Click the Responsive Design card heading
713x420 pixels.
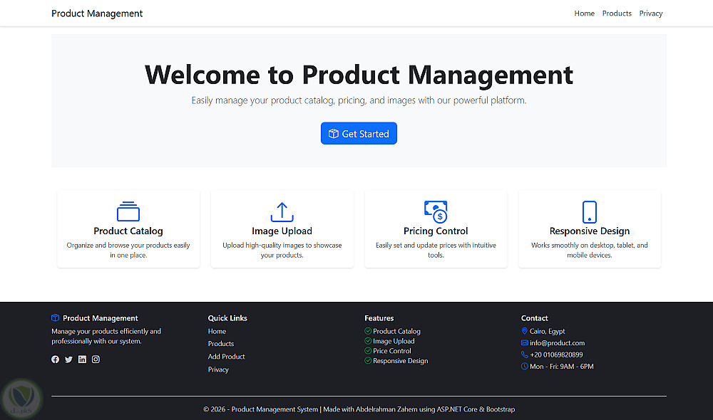pos(590,231)
